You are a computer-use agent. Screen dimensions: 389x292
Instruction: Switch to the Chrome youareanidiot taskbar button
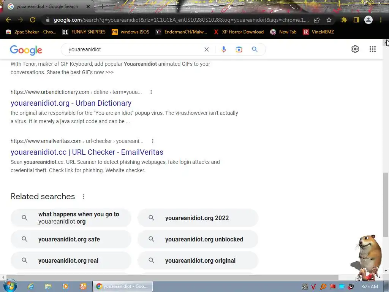coord(123,286)
